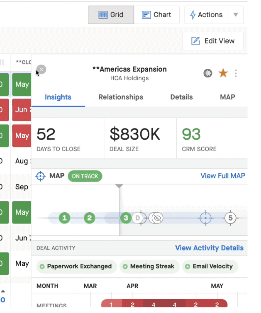Click the red Jun close date cell
Image resolution: width=261 pixels, height=313 pixels.
tap(22, 110)
